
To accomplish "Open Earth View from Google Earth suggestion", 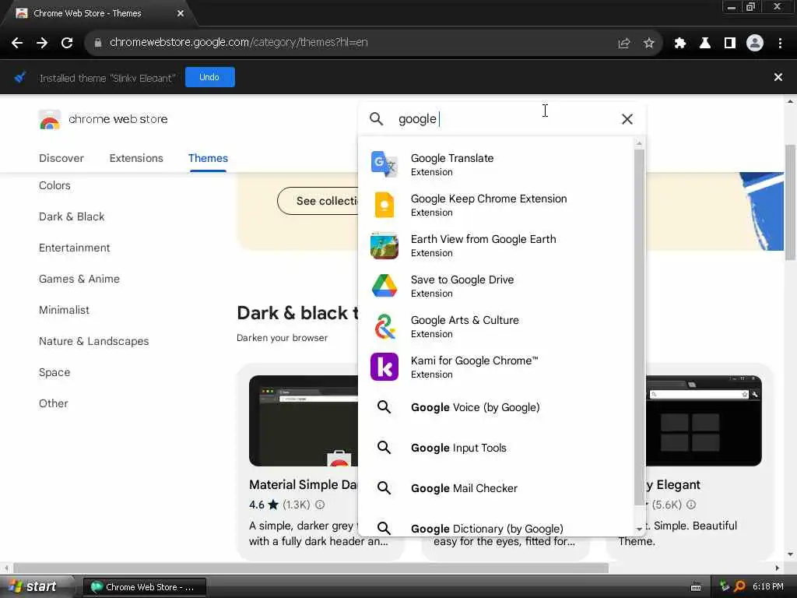I will click(496, 245).
